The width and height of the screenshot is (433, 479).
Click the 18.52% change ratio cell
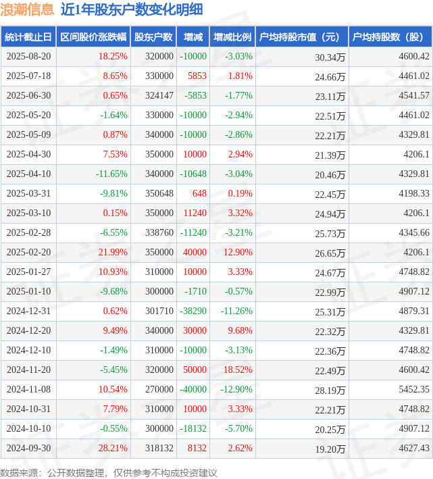232,370
